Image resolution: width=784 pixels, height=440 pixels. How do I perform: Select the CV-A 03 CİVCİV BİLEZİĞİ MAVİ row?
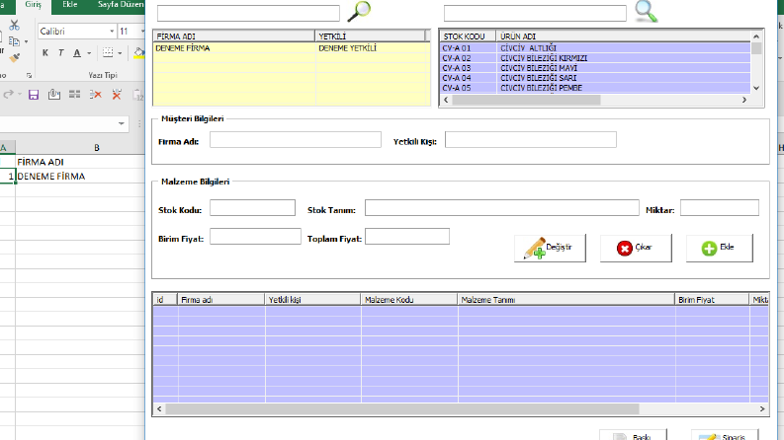pos(595,68)
